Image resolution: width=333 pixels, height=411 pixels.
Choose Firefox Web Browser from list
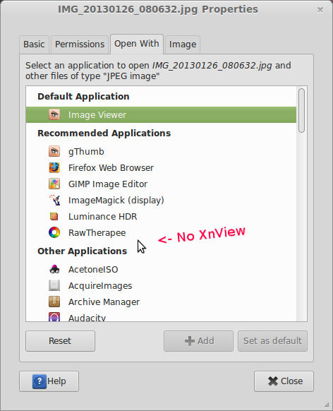coord(161,168)
